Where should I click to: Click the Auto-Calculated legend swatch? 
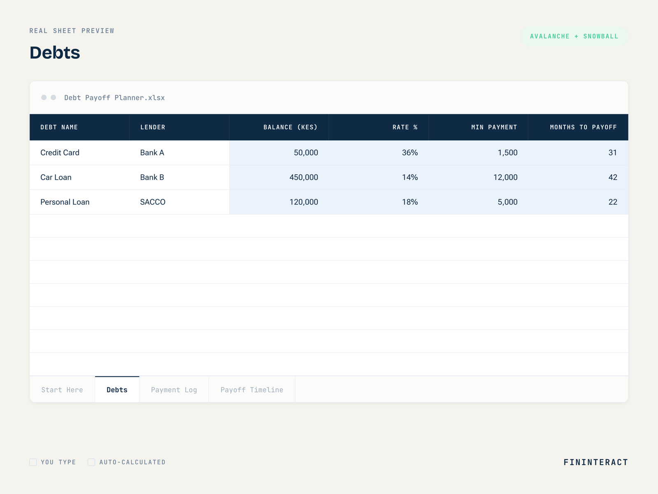coord(91,462)
